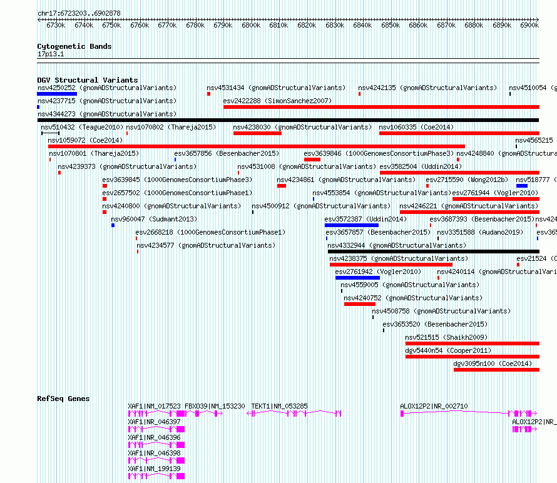Image resolution: width=557 pixels, height=483 pixels.
Task: Click nsv4246221 gnomAD variant label
Action: click(469, 206)
